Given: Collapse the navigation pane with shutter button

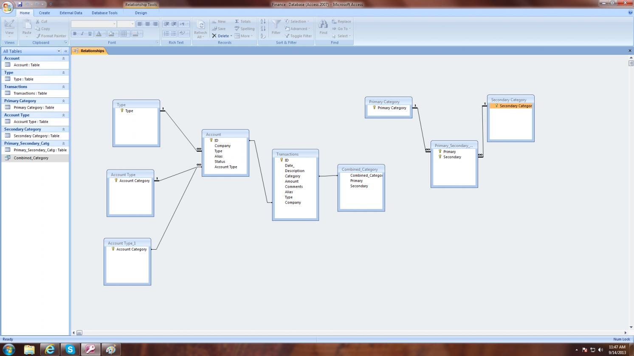Looking at the screenshot, I should pos(66,51).
